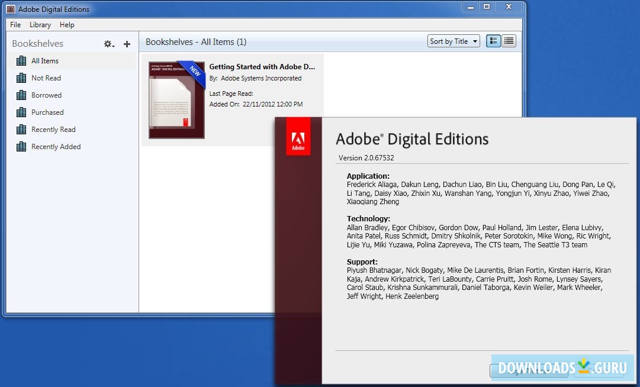Open the bookshelf options gear menu

click(109, 44)
